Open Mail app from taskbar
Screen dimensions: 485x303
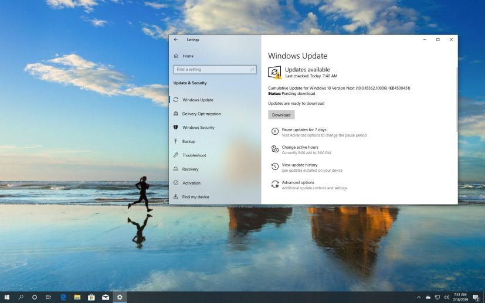106,297
